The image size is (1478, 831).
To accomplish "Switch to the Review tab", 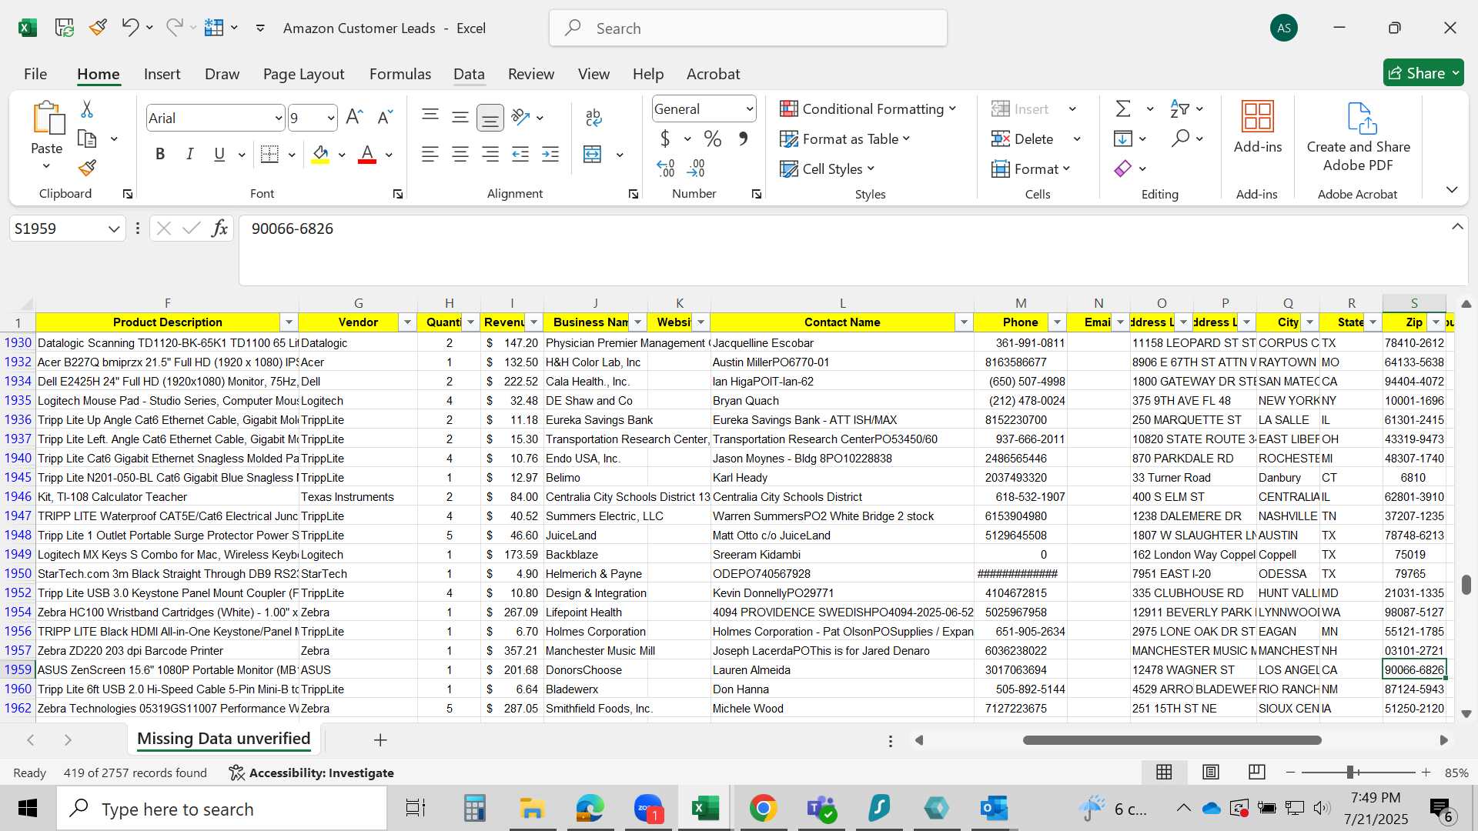I will [531, 74].
